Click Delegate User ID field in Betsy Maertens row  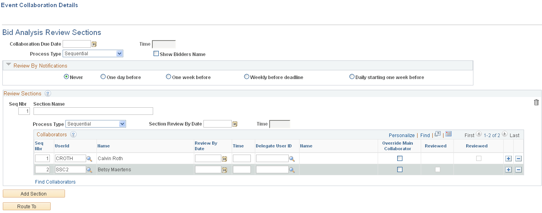[272, 170]
